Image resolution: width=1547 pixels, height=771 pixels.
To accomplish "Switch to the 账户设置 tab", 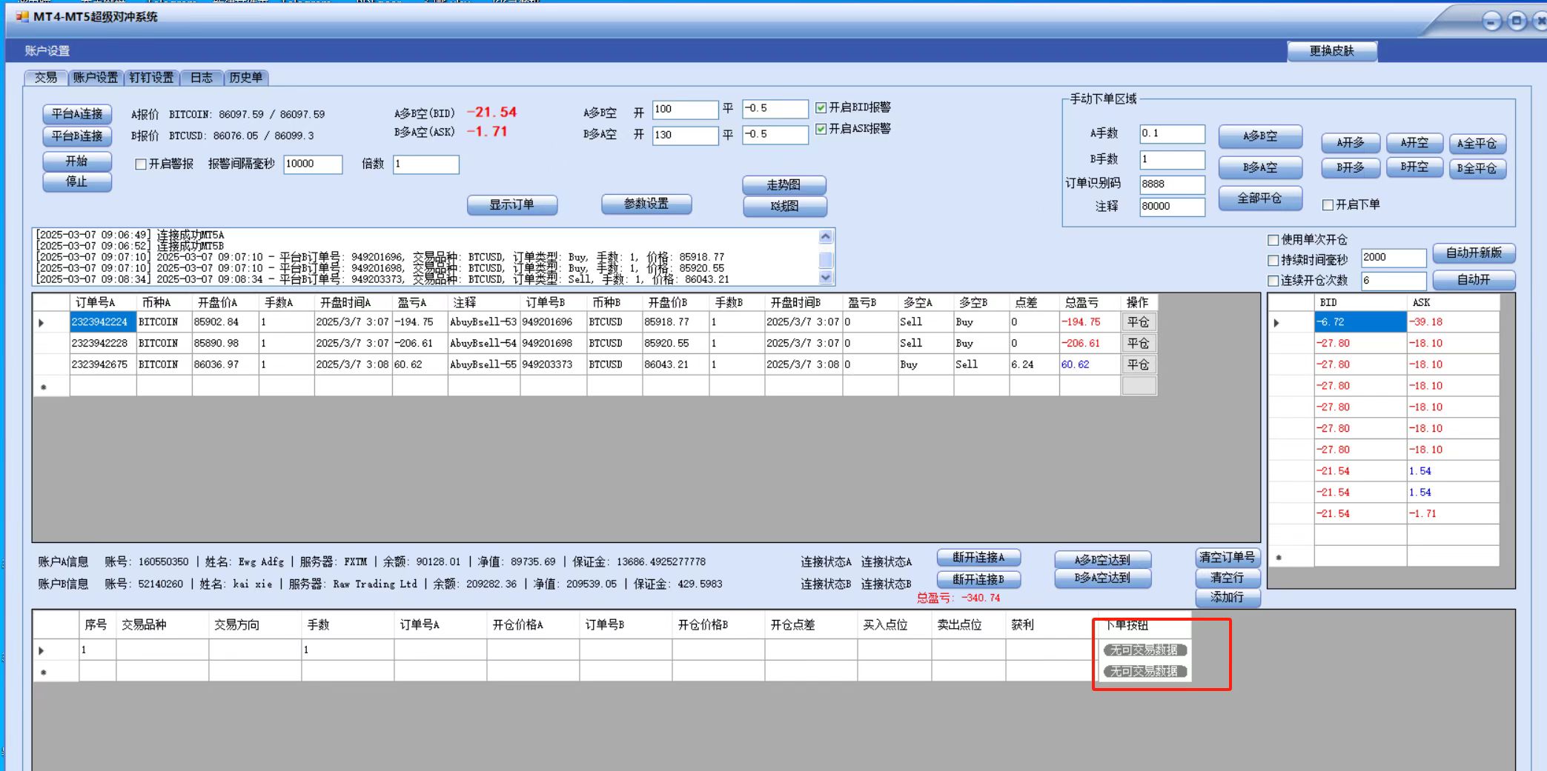I will [95, 78].
